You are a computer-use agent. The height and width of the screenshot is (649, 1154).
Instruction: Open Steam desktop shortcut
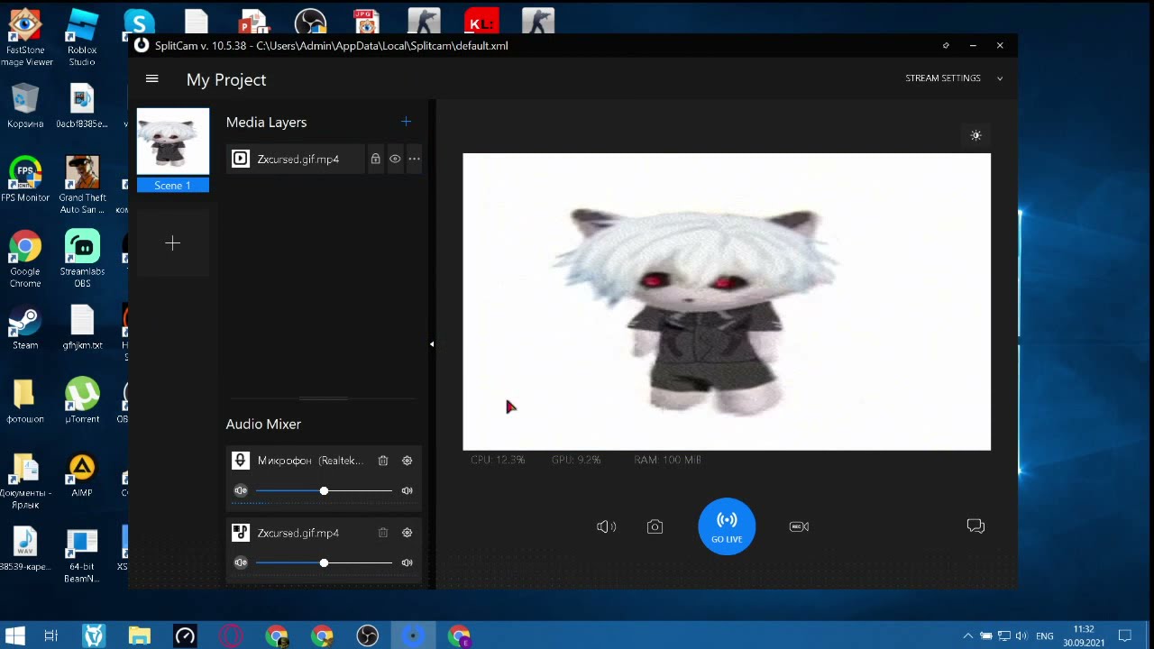[x=25, y=328]
